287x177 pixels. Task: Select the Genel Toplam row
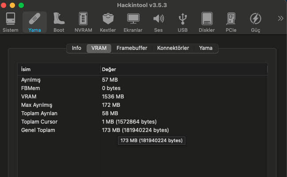(143, 130)
